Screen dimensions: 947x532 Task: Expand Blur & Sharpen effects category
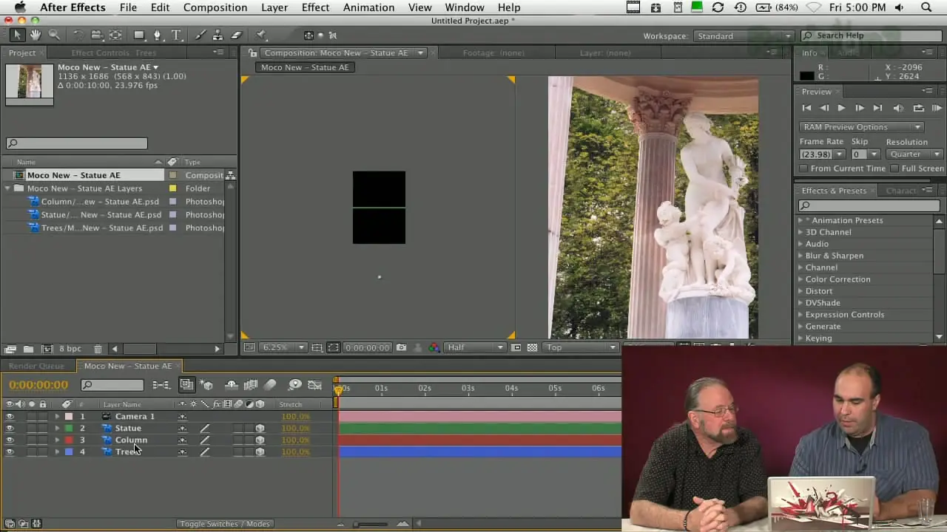pyautogui.click(x=800, y=256)
